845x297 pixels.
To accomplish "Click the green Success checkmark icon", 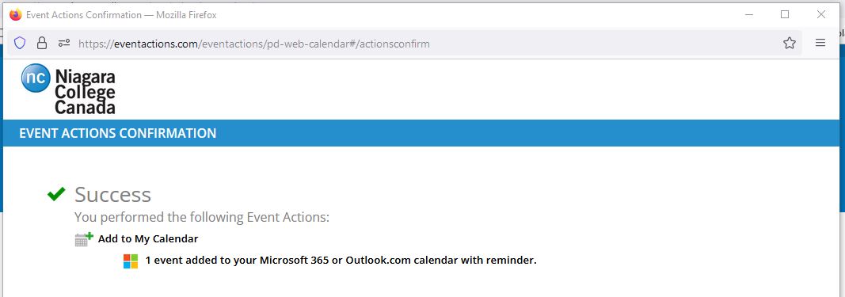I will (56, 193).
